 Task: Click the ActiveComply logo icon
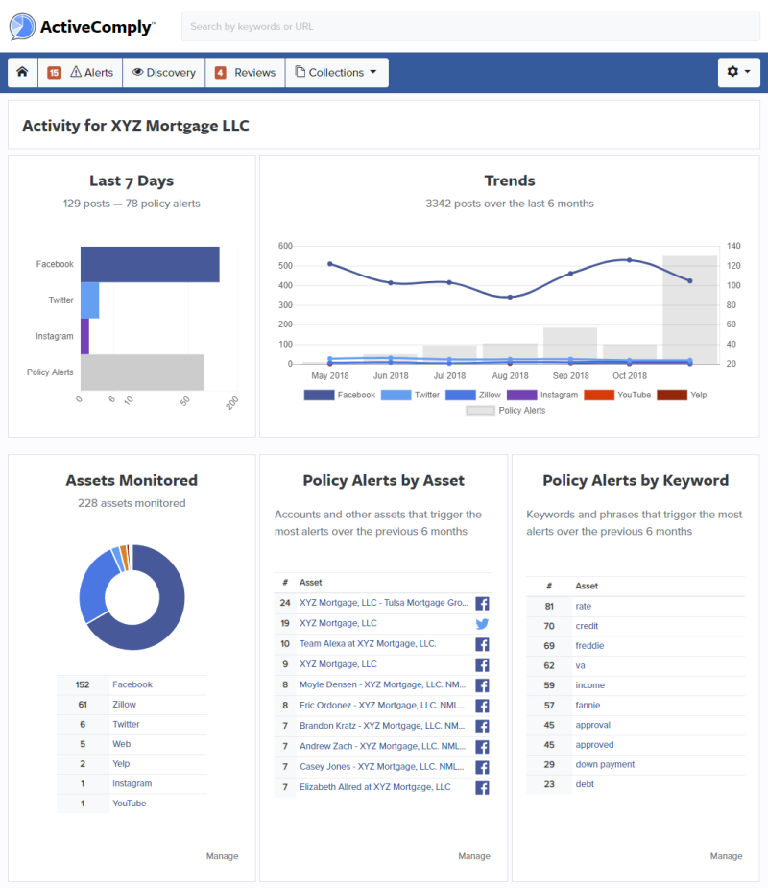click(22, 27)
